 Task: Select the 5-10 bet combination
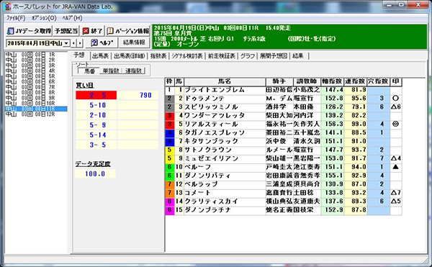click(96, 105)
